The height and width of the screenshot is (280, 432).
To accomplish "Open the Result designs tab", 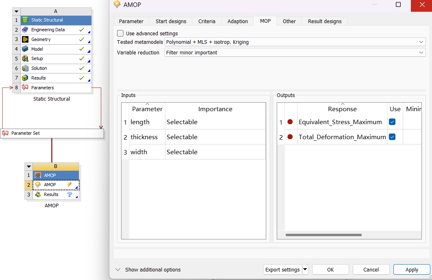I will coord(325,21).
